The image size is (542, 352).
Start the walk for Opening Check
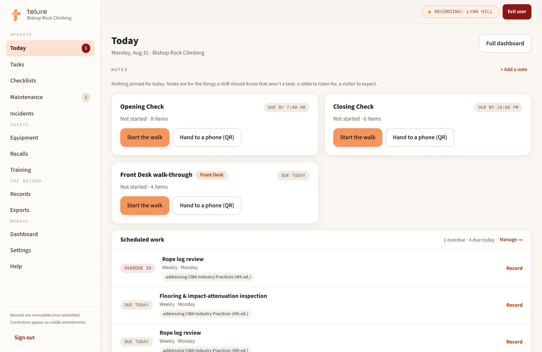pos(145,138)
